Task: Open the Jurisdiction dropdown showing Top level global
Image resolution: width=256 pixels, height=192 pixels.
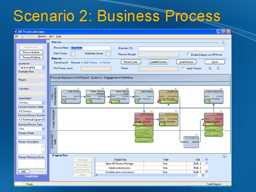Action: 43,68
